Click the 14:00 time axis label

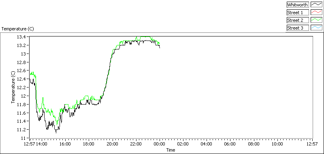[42, 144]
